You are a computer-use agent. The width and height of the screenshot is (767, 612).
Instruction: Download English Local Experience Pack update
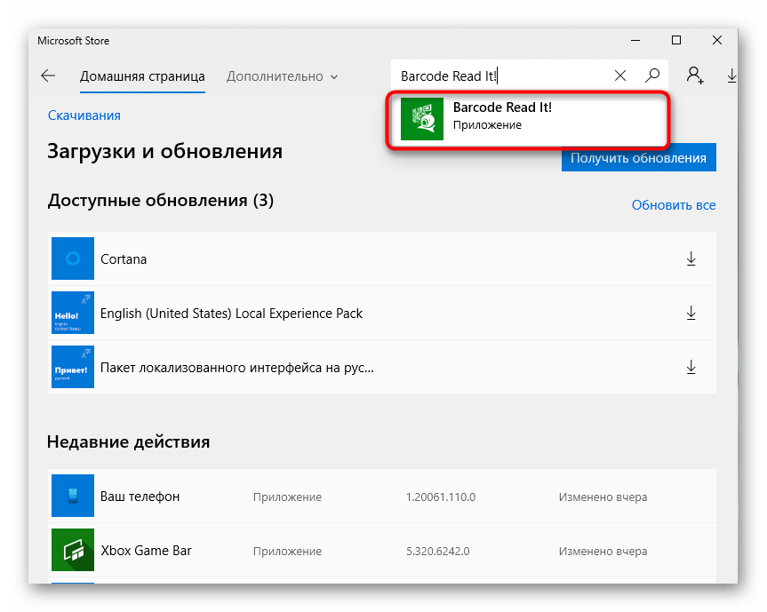(x=691, y=313)
